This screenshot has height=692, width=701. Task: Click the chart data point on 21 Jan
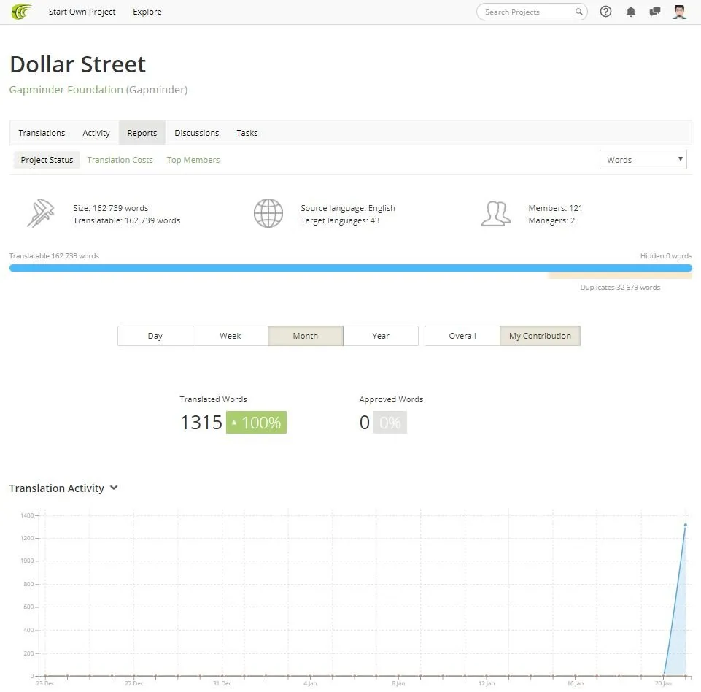coord(686,525)
